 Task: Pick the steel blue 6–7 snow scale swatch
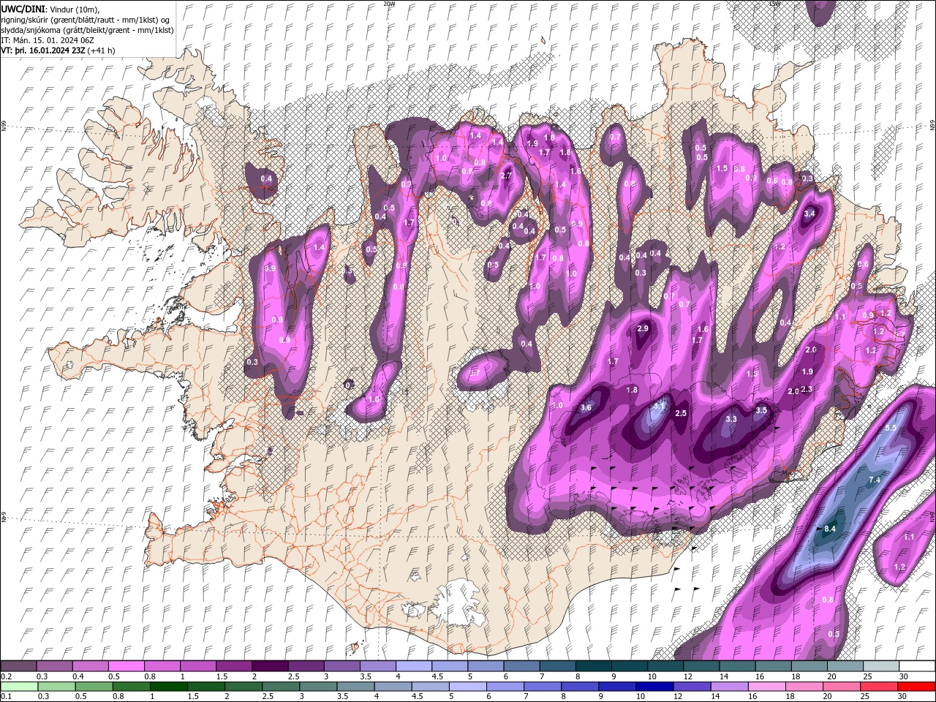521,666
